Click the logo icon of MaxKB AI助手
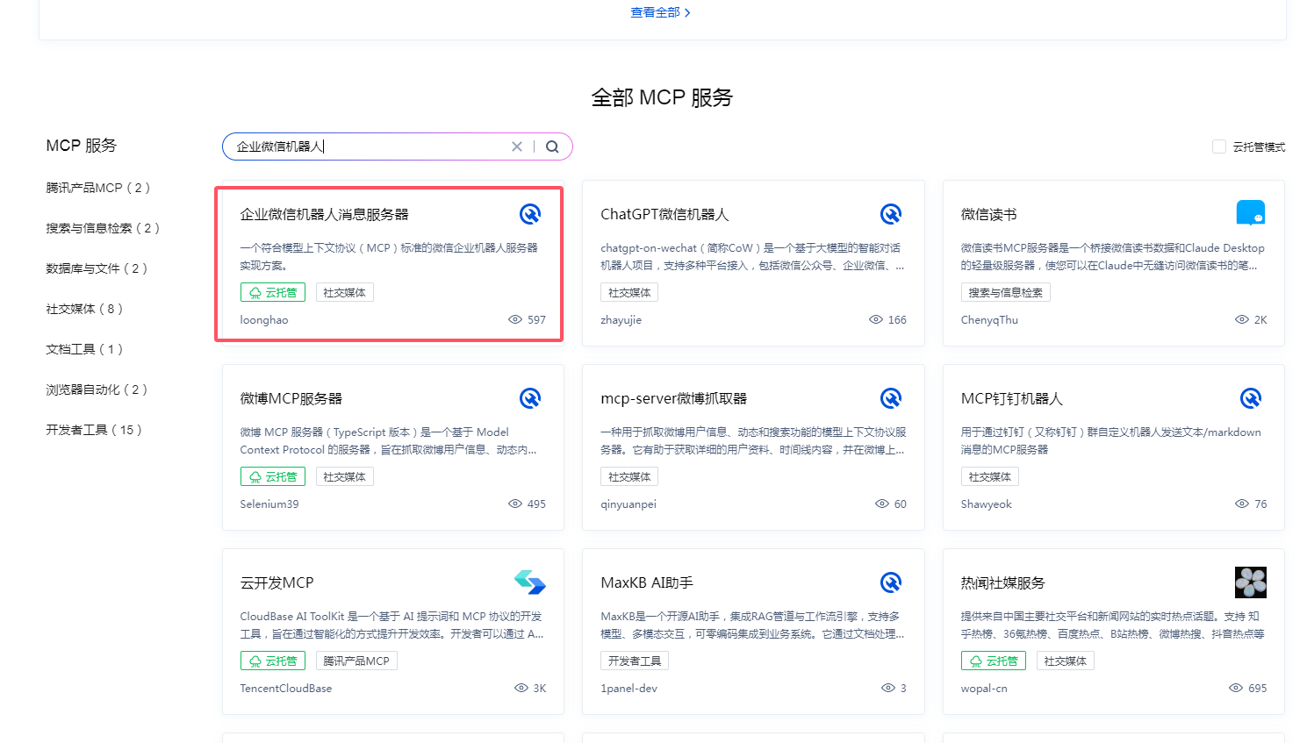The height and width of the screenshot is (743, 1307). click(891, 582)
